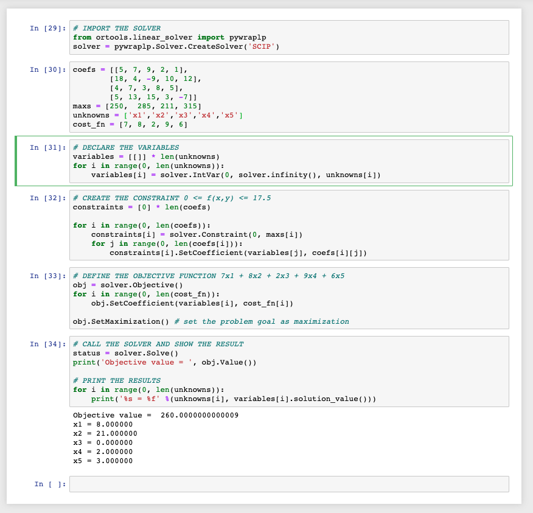Image resolution: width=533 pixels, height=513 pixels.
Task: Click the 'from ortools.linear_solver import pywraplp' line
Action: [169, 37]
